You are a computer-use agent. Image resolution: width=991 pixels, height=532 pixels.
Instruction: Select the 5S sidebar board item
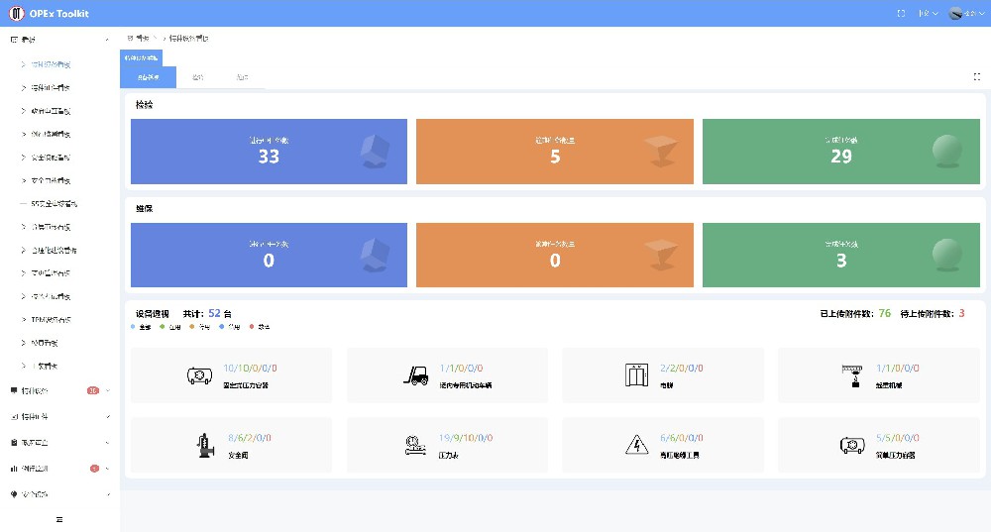click(54, 203)
